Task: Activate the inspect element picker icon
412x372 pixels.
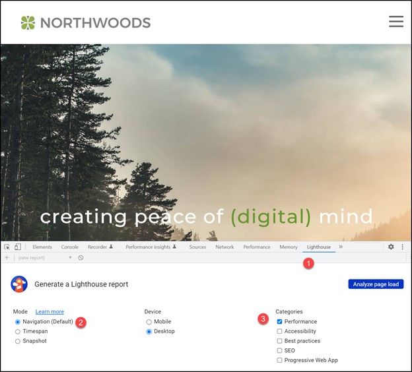Action: coord(7,247)
